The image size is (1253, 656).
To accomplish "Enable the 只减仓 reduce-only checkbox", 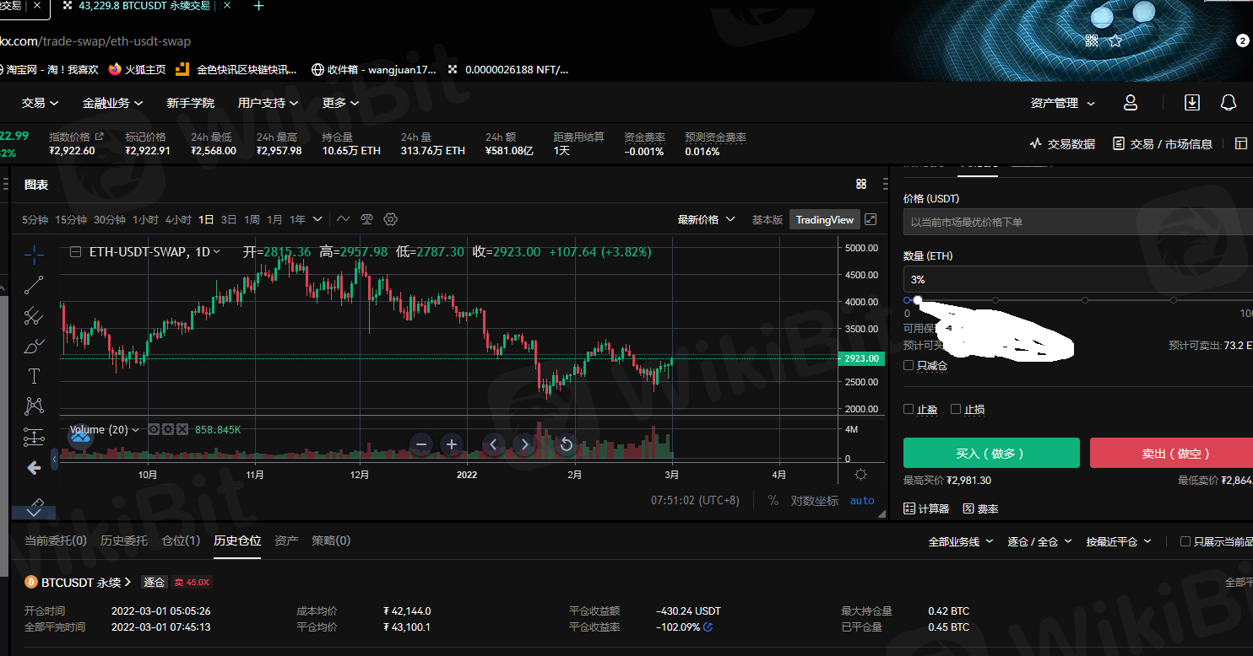I will [x=909, y=366].
